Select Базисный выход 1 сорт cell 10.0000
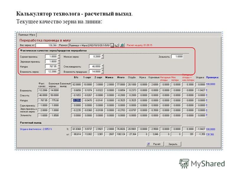Viewport: 236px width, 177px height. [x=88, y=85]
